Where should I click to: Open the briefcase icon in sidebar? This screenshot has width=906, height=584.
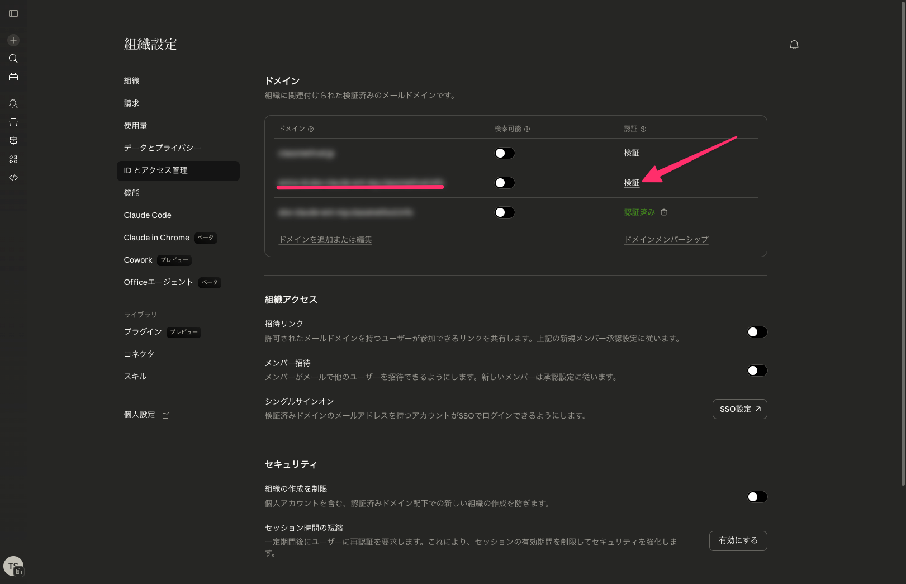[13, 77]
